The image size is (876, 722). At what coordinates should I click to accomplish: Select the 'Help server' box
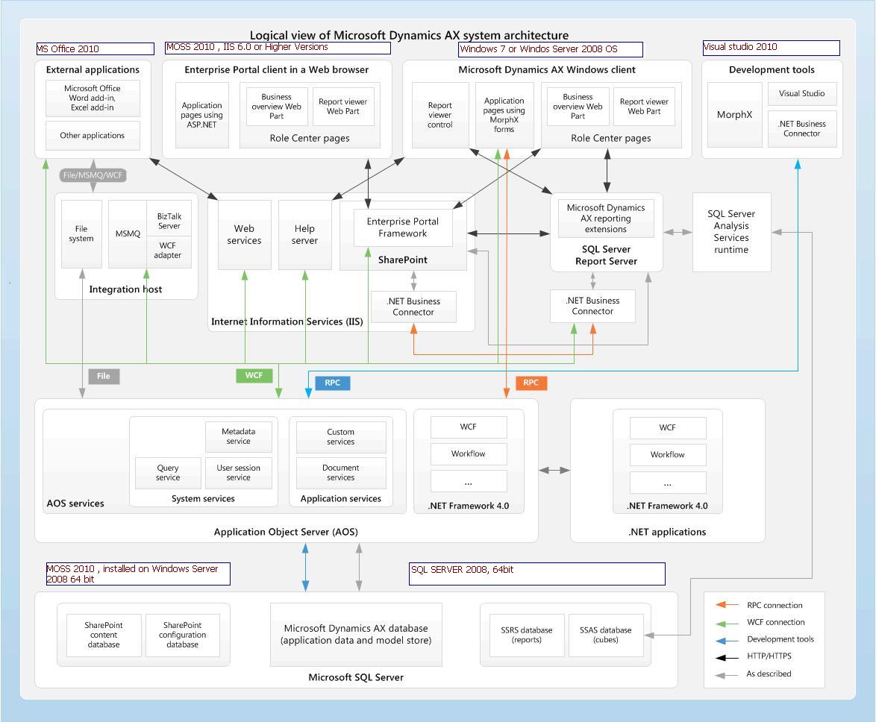pos(304,234)
